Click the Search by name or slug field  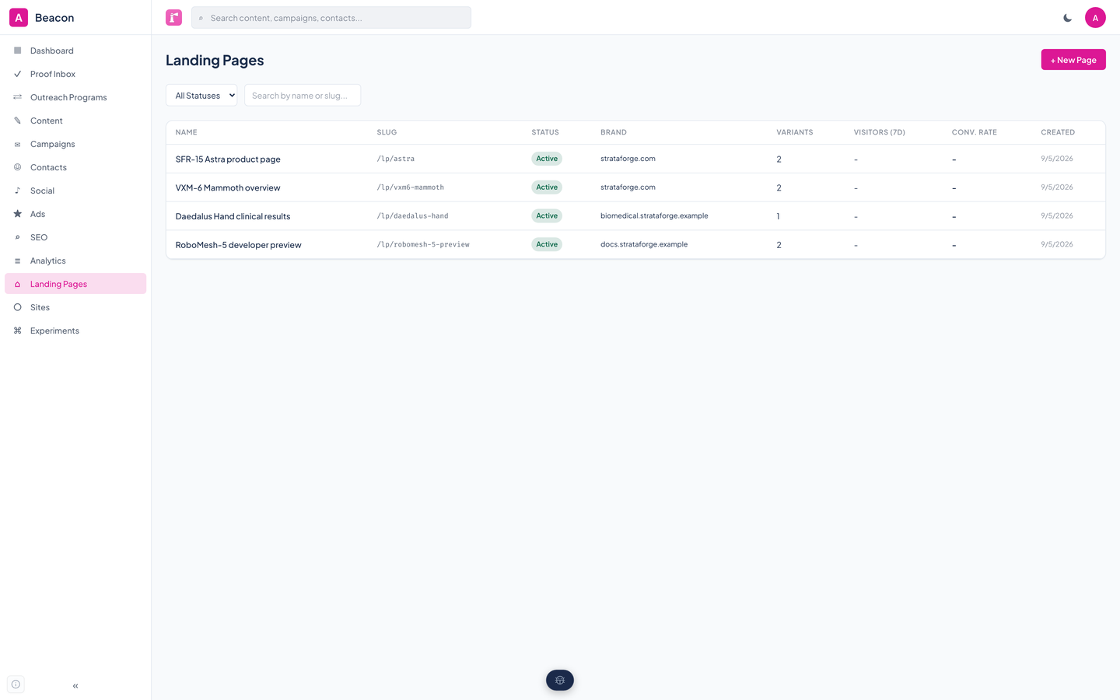[x=303, y=96]
